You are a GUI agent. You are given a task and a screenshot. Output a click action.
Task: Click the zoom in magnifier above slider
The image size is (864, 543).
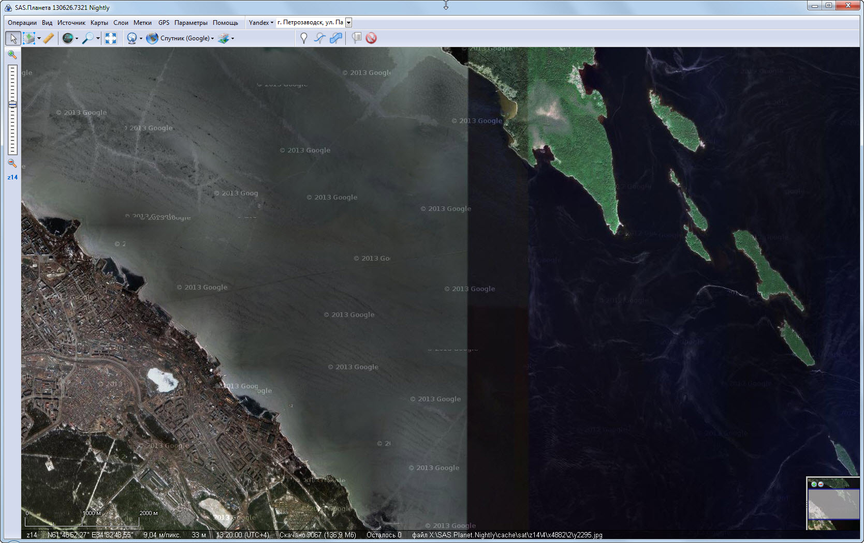point(12,55)
